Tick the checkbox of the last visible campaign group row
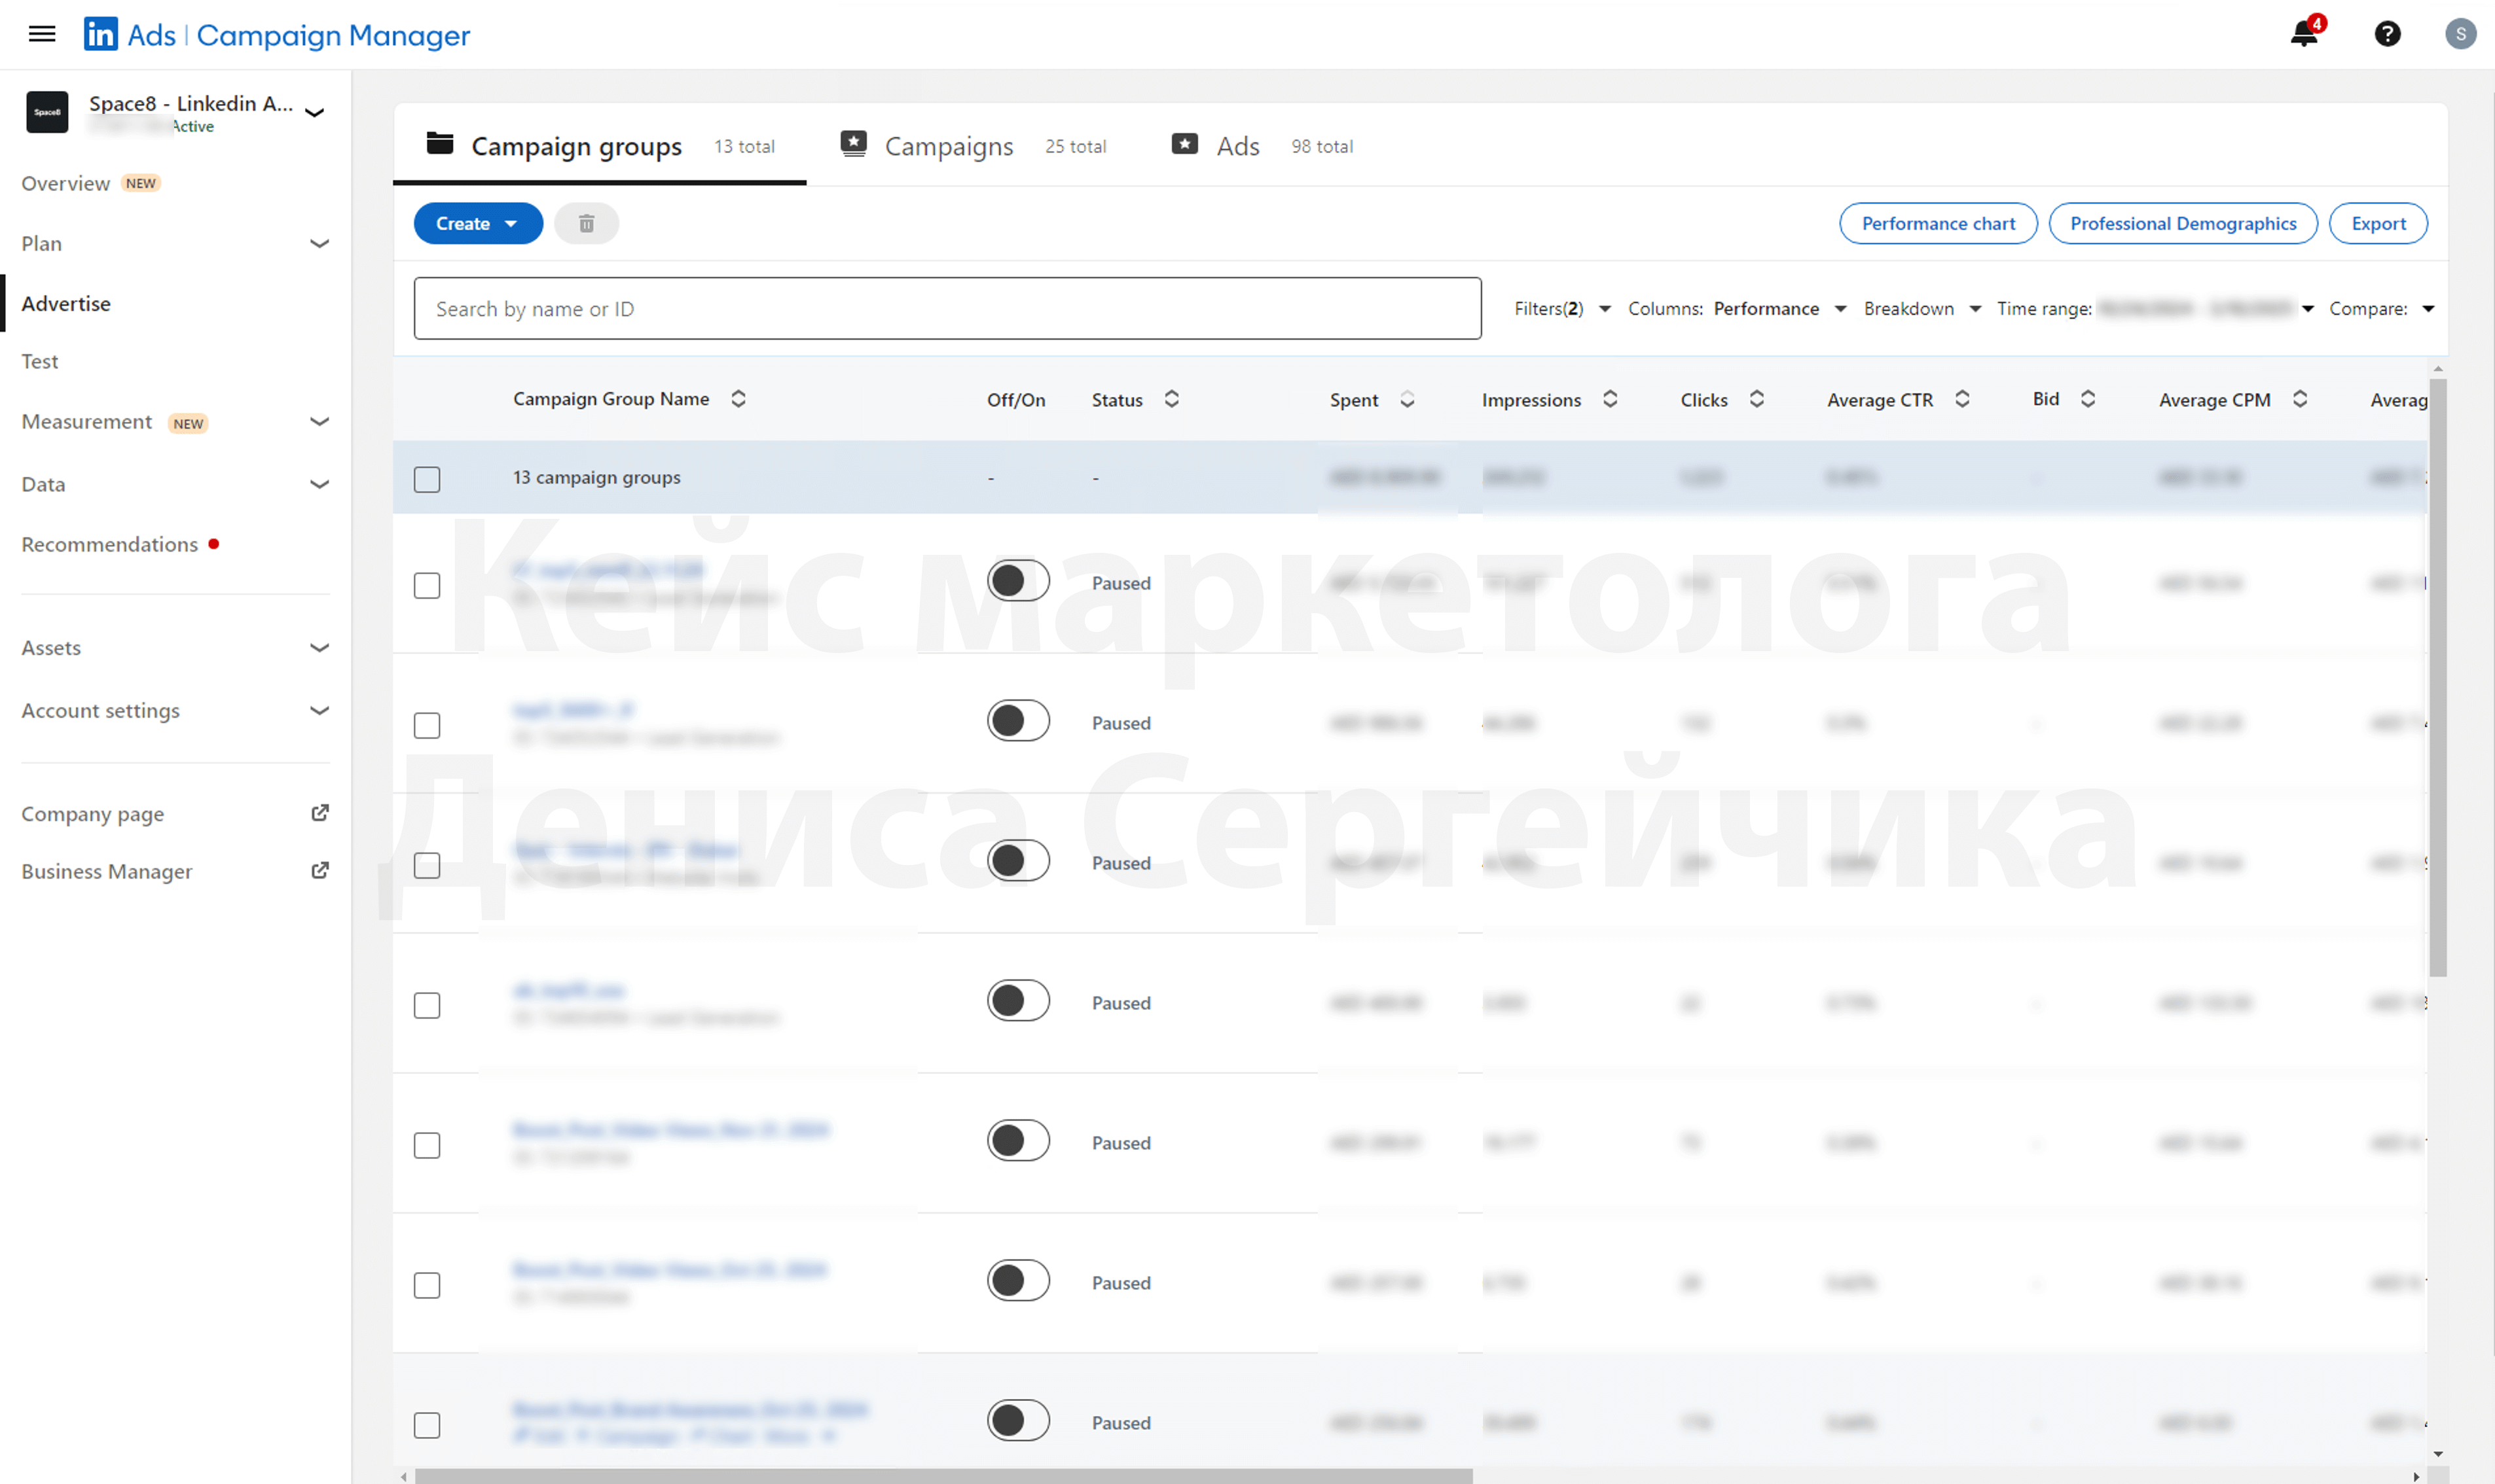The height and width of the screenshot is (1484, 2495). (x=427, y=1425)
